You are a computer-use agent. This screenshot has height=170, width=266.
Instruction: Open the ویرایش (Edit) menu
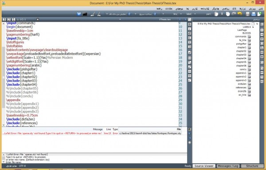point(252,9)
